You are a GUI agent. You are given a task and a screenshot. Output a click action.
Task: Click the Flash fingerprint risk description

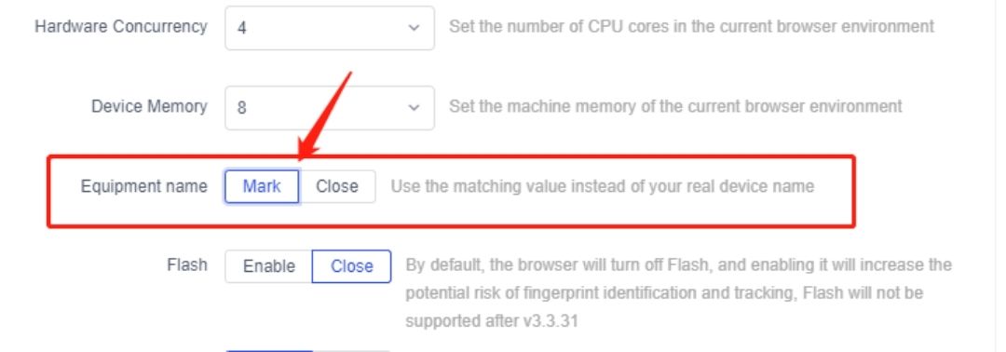coord(678,293)
